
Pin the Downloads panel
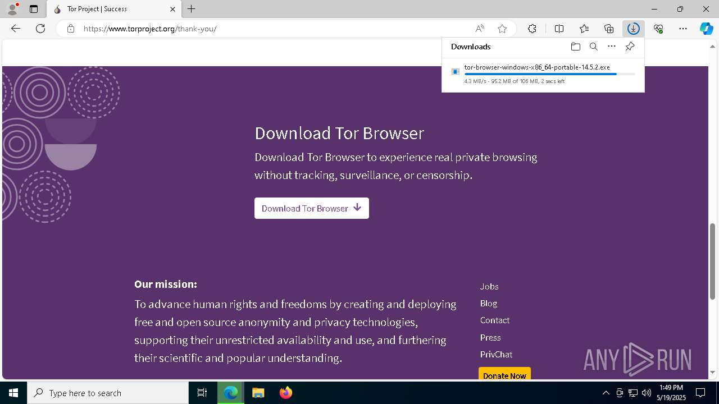tap(630, 47)
